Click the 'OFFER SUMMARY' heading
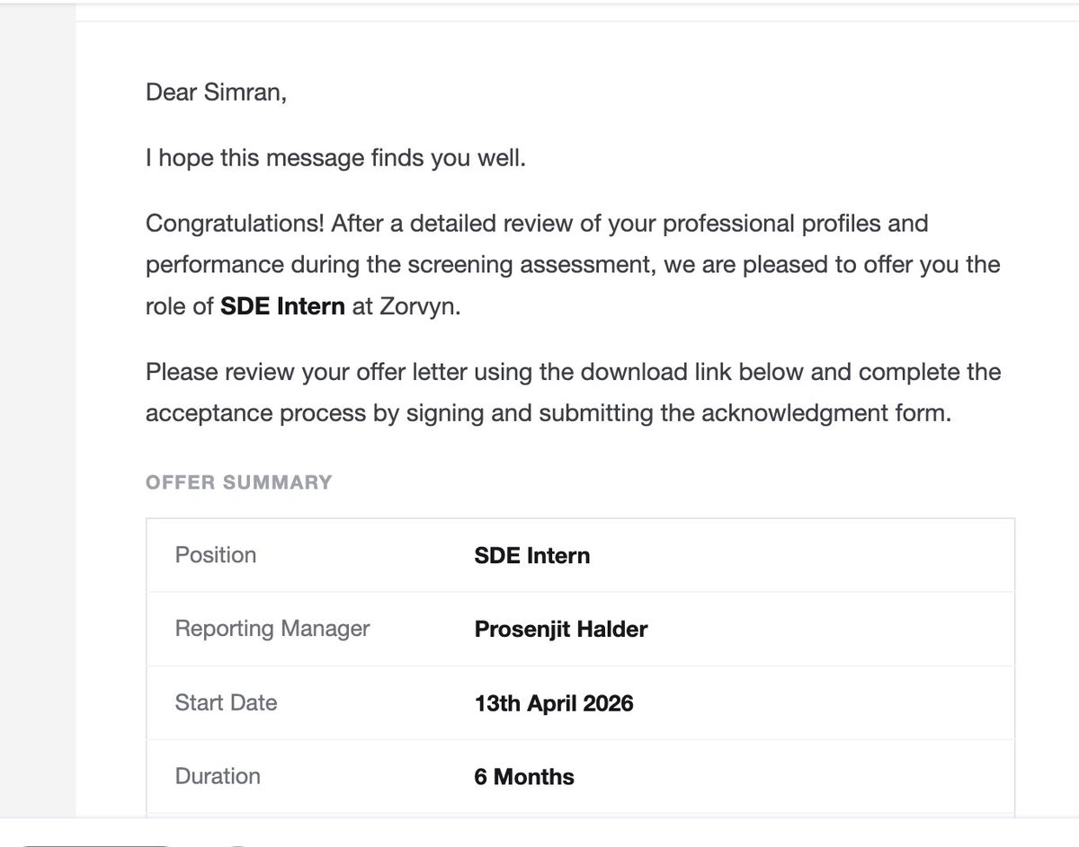1079x847 pixels. 238,482
